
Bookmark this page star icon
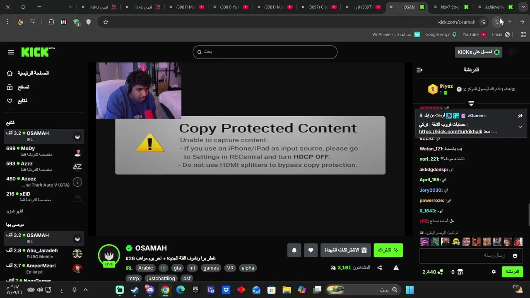106,22
